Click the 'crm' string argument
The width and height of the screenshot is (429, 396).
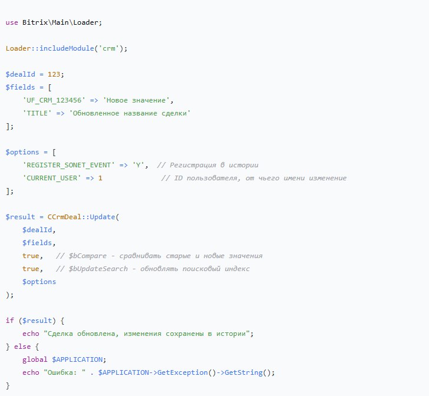click(x=108, y=48)
